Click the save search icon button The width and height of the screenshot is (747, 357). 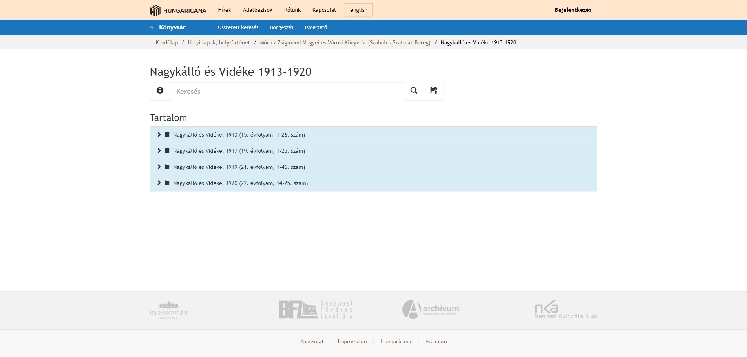(x=434, y=91)
